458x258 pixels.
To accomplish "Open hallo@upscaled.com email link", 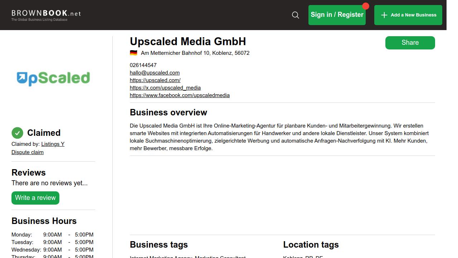I will click(155, 73).
